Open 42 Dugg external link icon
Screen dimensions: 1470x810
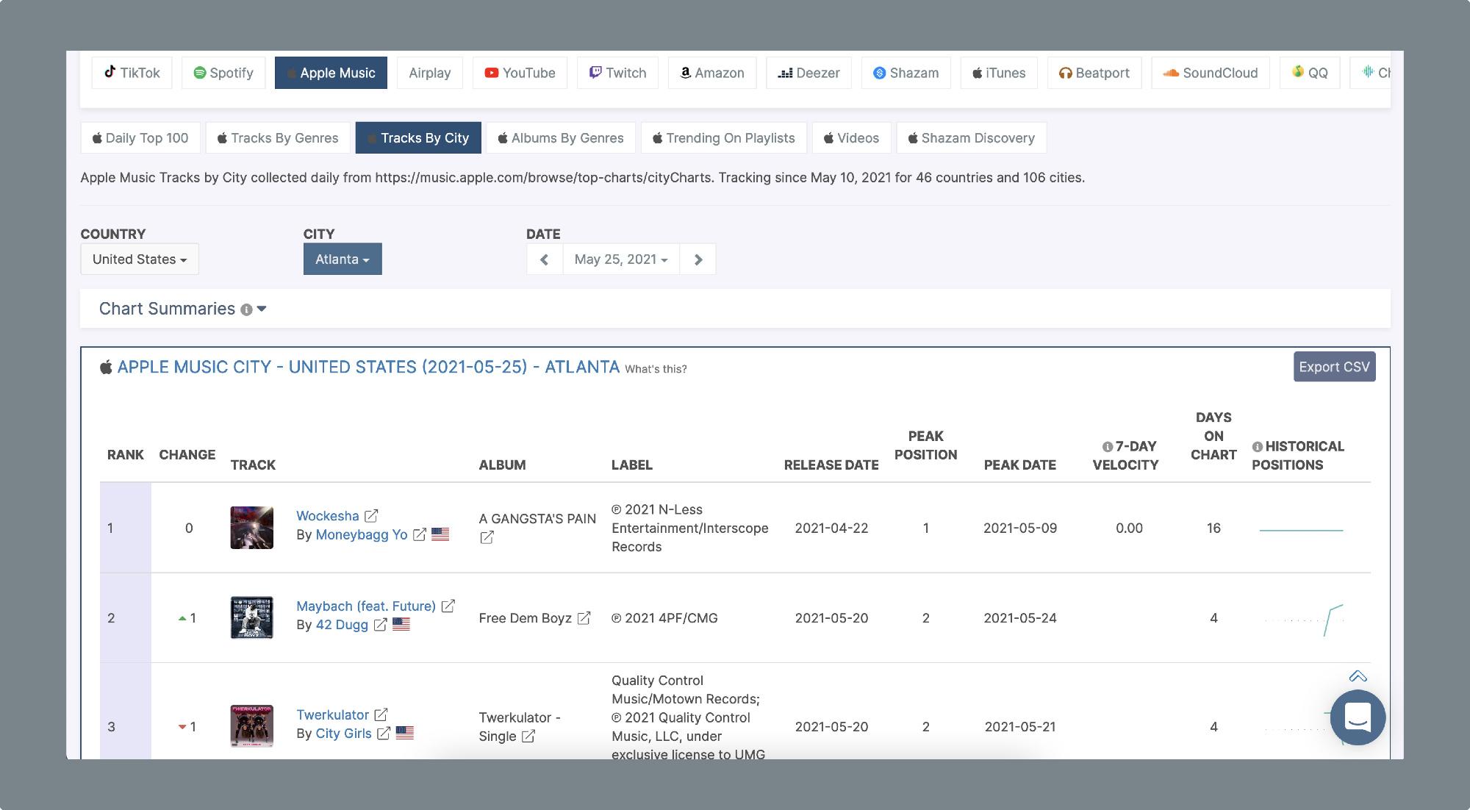pos(380,625)
